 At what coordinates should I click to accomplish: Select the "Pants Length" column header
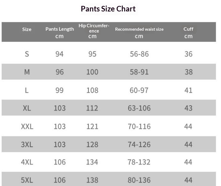click(x=59, y=29)
